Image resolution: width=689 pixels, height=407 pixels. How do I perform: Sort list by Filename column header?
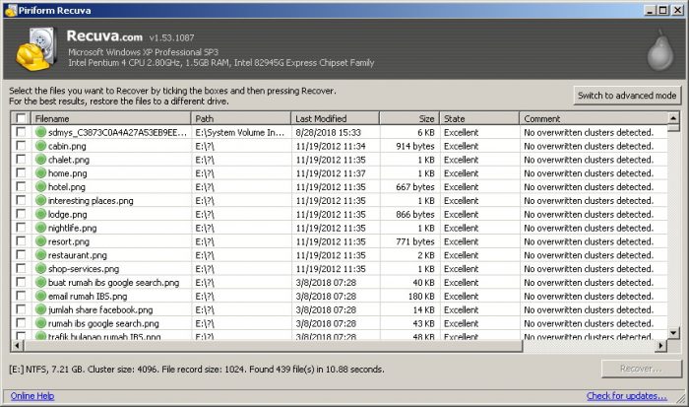(x=111, y=118)
